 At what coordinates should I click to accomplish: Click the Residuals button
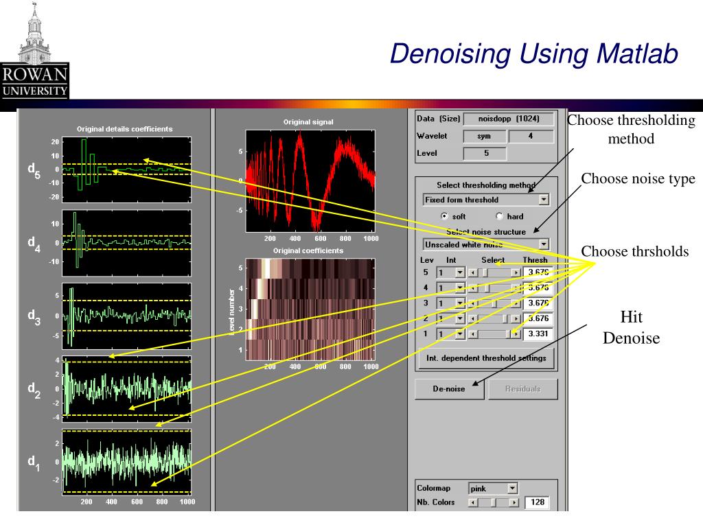coord(522,389)
